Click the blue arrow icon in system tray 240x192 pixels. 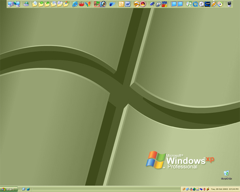(201, 189)
